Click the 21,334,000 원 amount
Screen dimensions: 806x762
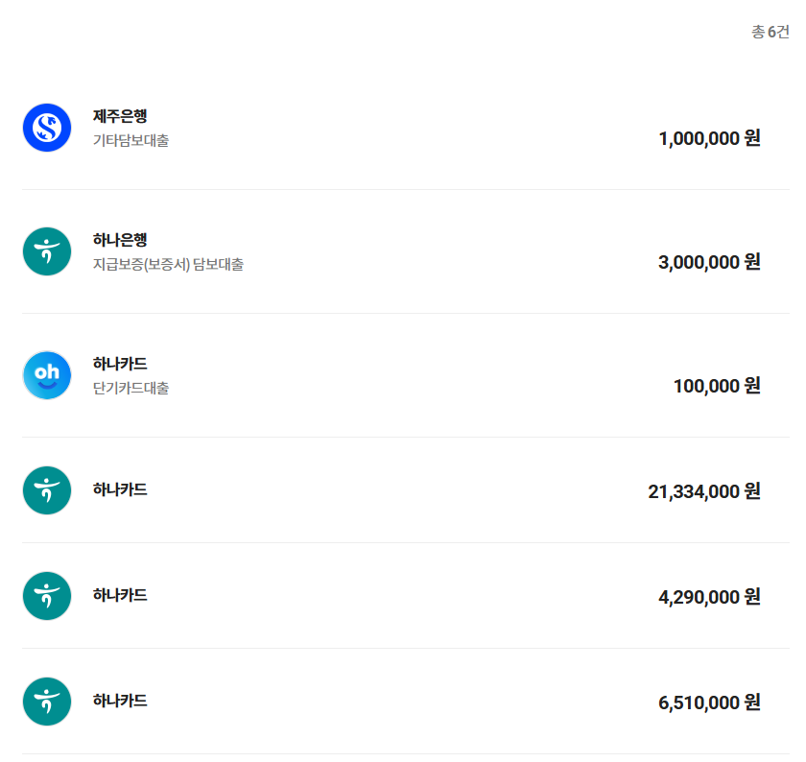704,491
